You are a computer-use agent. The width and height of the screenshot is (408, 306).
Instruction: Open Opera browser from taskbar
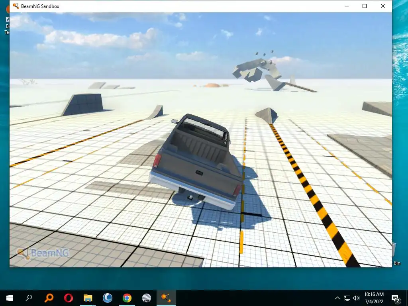(69, 298)
